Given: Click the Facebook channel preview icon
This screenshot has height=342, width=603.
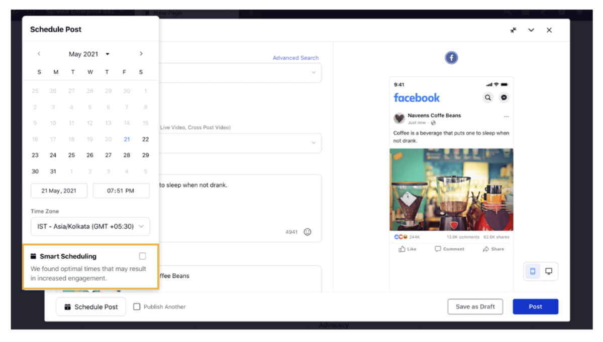Looking at the screenshot, I should (x=451, y=58).
